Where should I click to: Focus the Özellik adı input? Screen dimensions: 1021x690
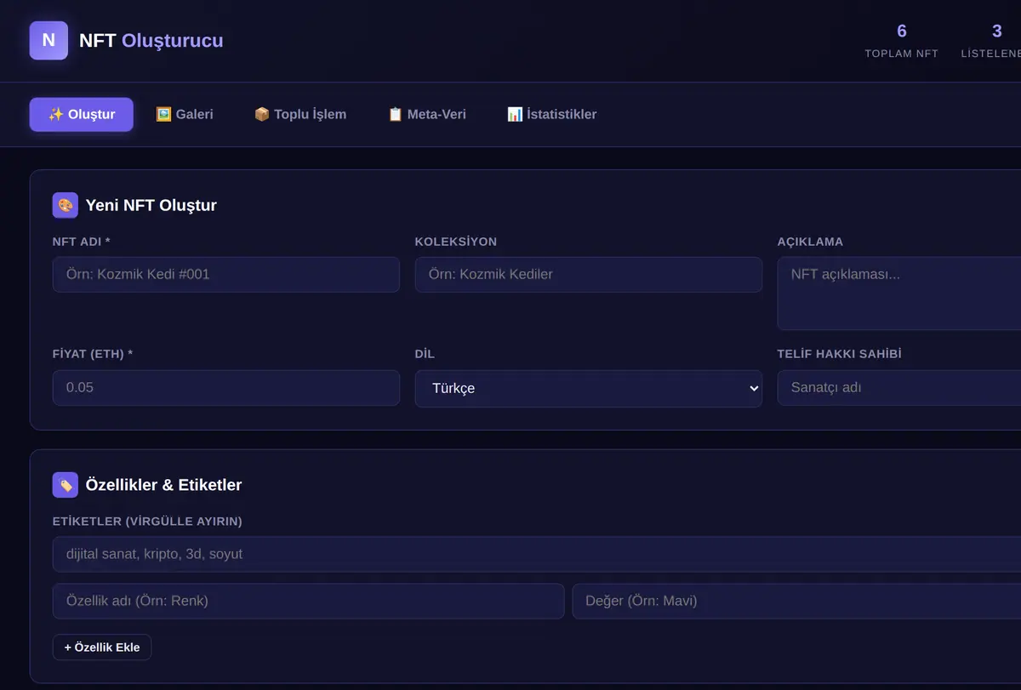click(x=308, y=601)
